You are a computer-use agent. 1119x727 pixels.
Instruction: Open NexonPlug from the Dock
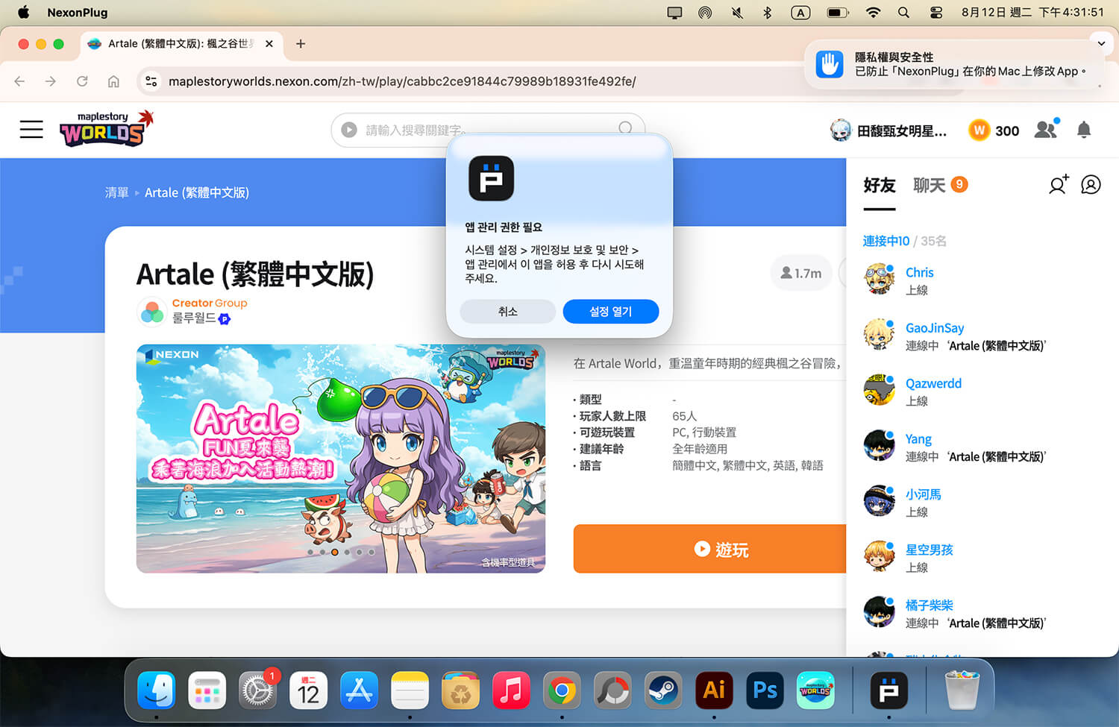coord(889,690)
